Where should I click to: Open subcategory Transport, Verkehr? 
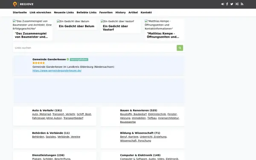64,114
